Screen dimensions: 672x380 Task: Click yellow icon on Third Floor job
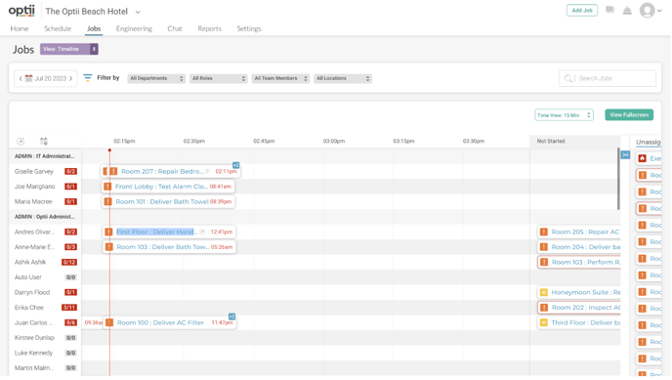tap(544, 322)
